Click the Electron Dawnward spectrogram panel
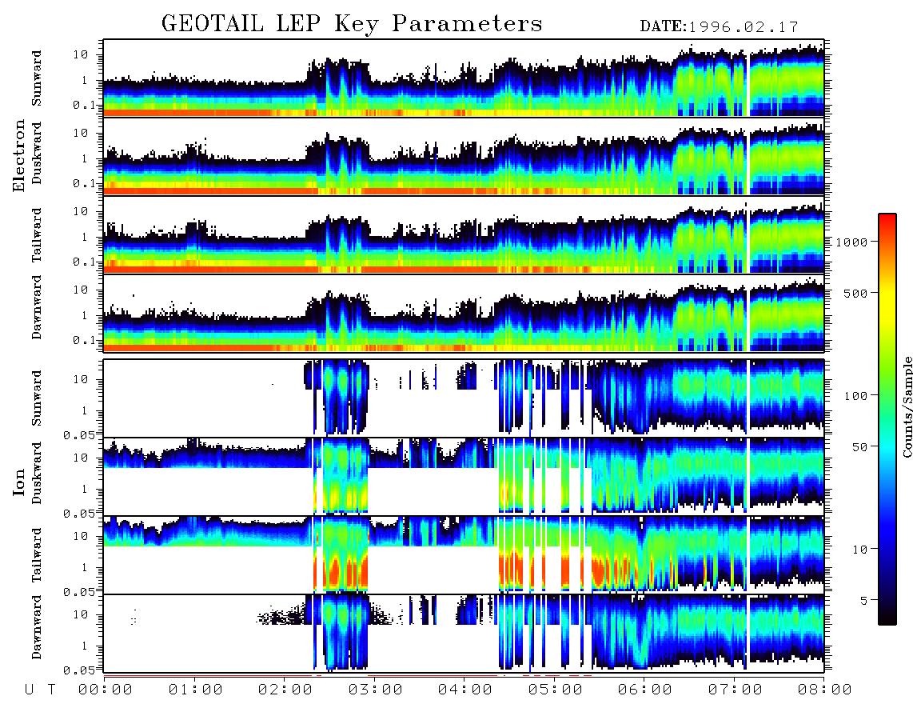The width and height of the screenshot is (913, 704). (464, 313)
